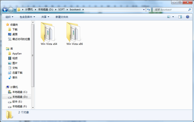This screenshot has width=194, height=122.
Task: Click navigation pane scrollbar up arrow
Action: click(33, 22)
